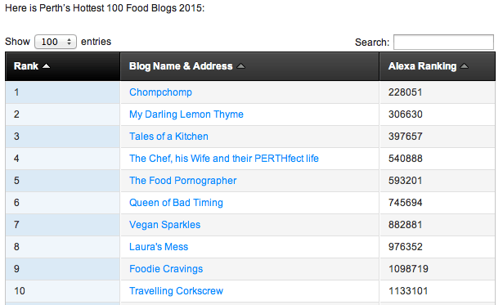
Task: Open the Travelling Corkscrew link
Action: pyautogui.click(x=176, y=291)
